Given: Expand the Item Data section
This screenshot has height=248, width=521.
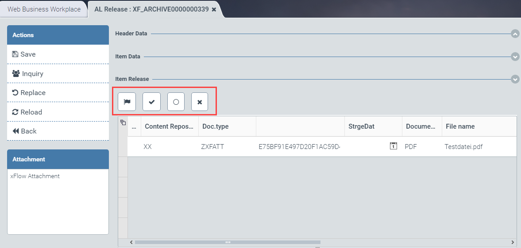Looking at the screenshot, I should (x=515, y=57).
